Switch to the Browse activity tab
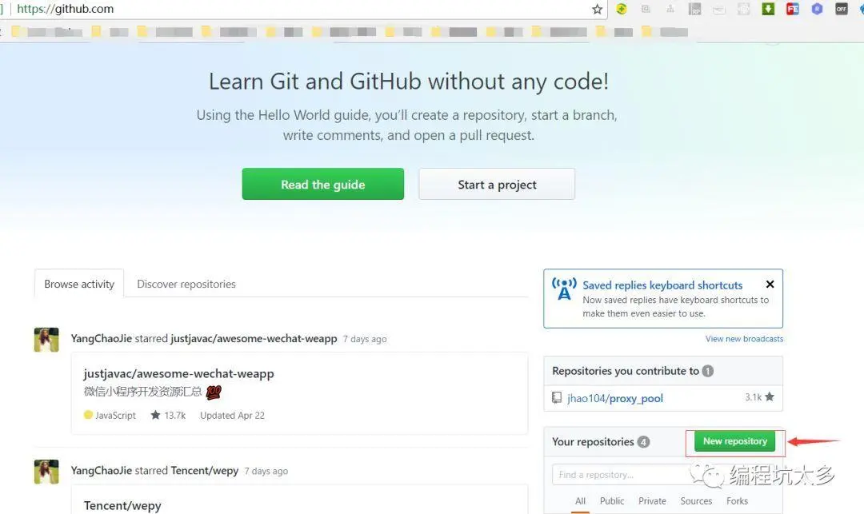Image resolution: width=864 pixels, height=514 pixels. (79, 284)
